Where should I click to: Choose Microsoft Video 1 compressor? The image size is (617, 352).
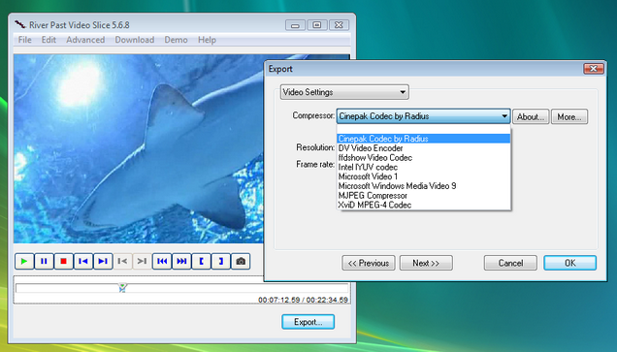[x=424, y=176]
